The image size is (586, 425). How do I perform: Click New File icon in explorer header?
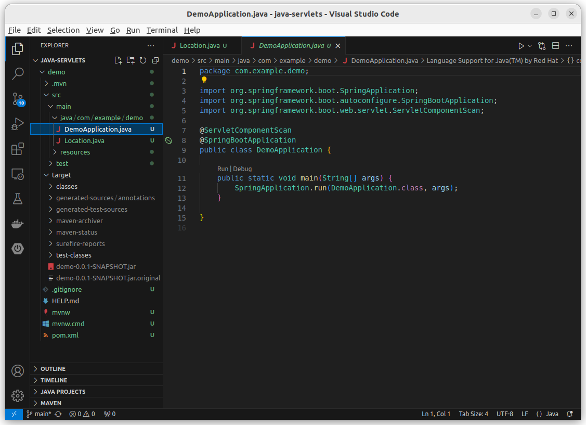pos(118,60)
